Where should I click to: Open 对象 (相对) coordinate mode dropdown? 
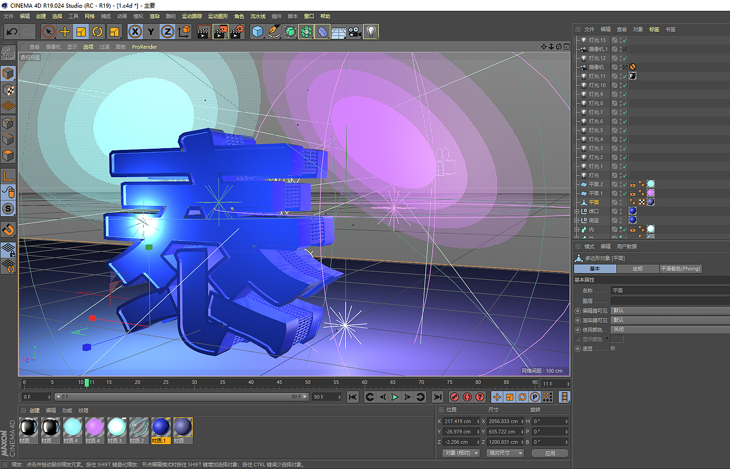pos(461,453)
